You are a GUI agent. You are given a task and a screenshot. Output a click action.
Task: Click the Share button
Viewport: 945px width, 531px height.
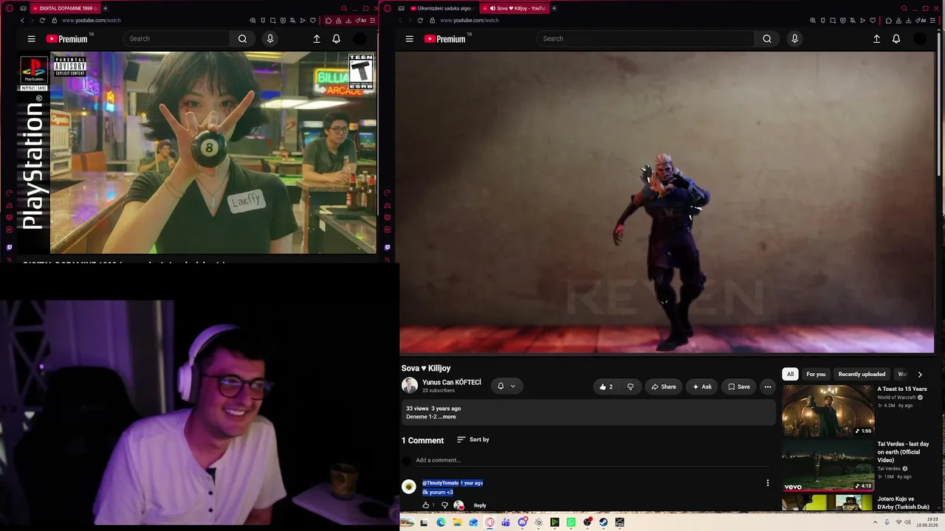click(x=663, y=386)
